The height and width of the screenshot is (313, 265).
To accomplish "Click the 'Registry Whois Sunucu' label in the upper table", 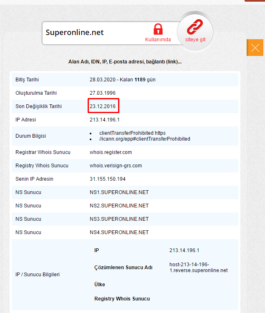I will 42,166.
